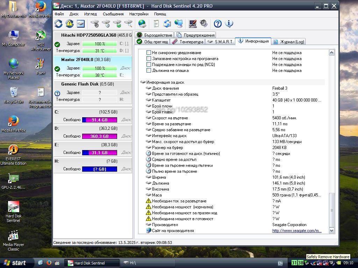
Task: Click the info panel scrollbar thumb
Action: 332,210
